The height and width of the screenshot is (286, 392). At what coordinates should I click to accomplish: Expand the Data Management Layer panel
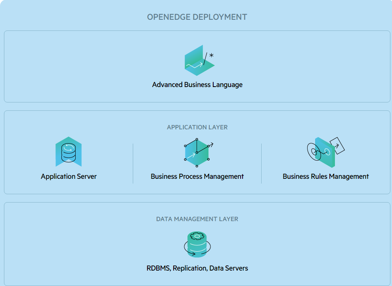tap(197, 243)
